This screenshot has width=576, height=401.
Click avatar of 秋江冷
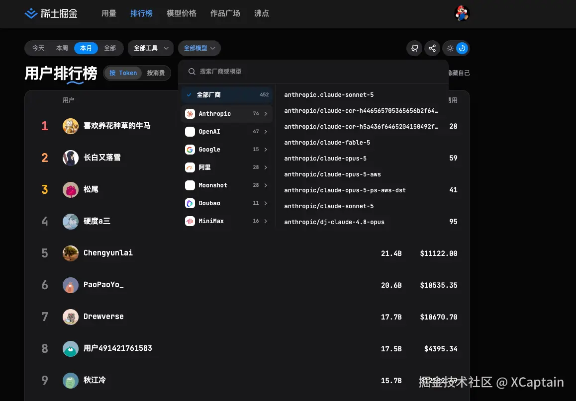pos(71,381)
